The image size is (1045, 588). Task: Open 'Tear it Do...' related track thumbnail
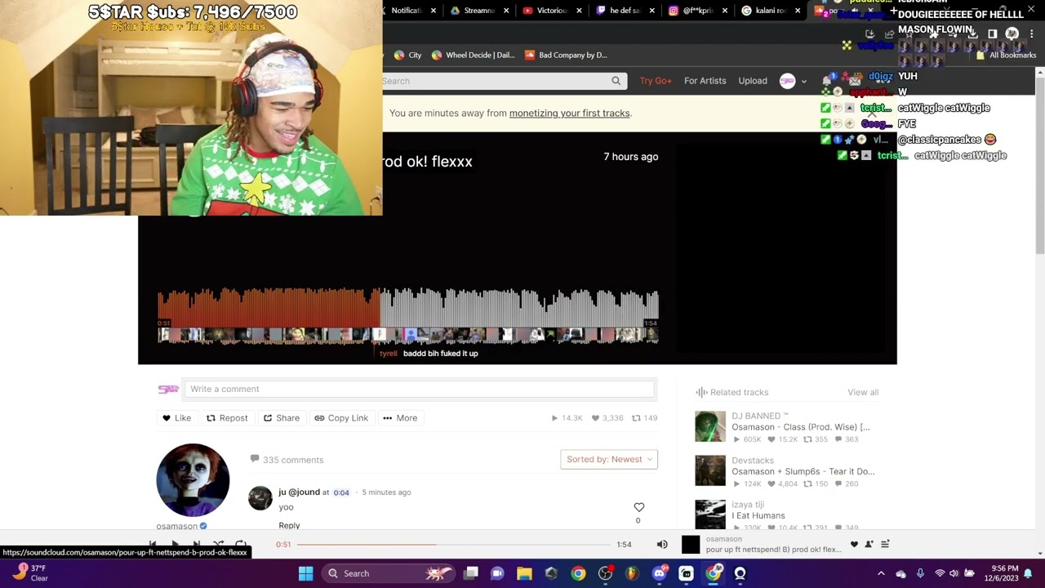pos(710,471)
